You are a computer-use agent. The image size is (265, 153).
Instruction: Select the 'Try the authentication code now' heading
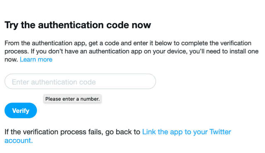click(x=78, y=25)
